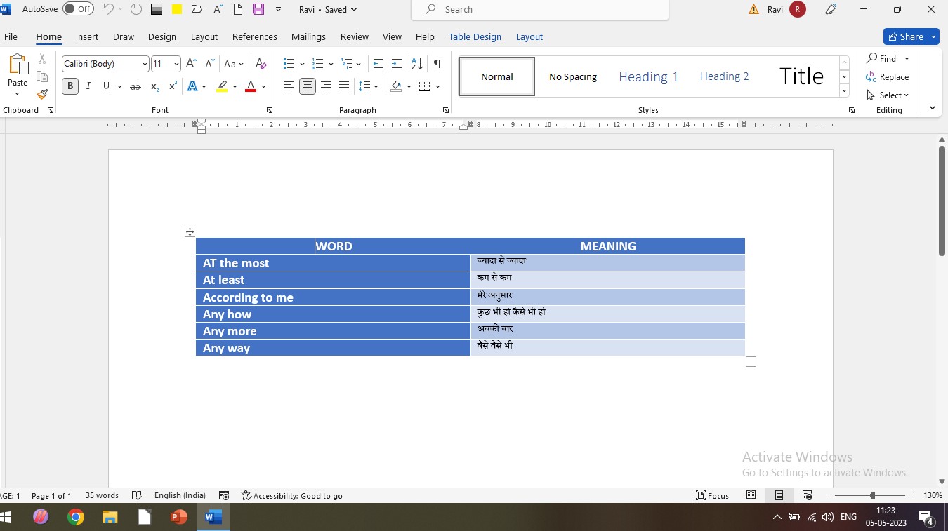
Task: Click the Format Painter icon
Action: coord(42,94)
